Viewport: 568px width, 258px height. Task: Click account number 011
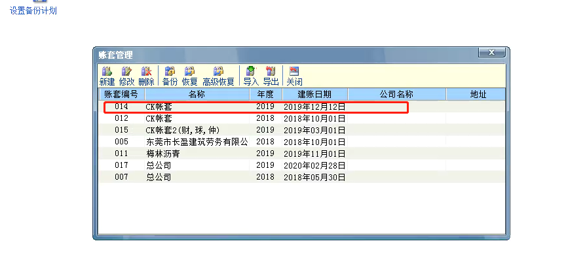[122, 153]
